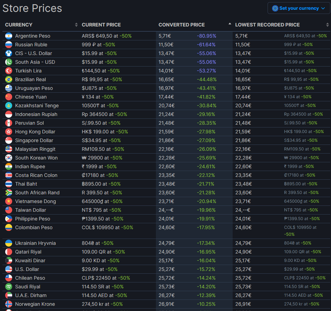Click the Argentine Peso flag icon
Viewport: 331px width, 311px height.
pyautogui.click(x=9, y=36)
